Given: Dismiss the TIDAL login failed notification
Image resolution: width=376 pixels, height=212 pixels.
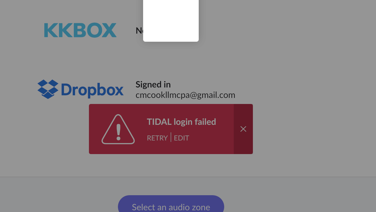Looking at the screenshot, I should (x=243, y=129).
